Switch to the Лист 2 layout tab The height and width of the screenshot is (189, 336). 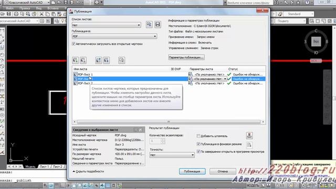(57, 166)
